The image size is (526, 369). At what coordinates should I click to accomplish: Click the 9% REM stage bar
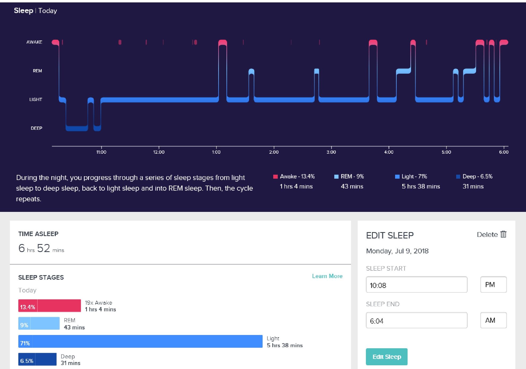(39, 324)
